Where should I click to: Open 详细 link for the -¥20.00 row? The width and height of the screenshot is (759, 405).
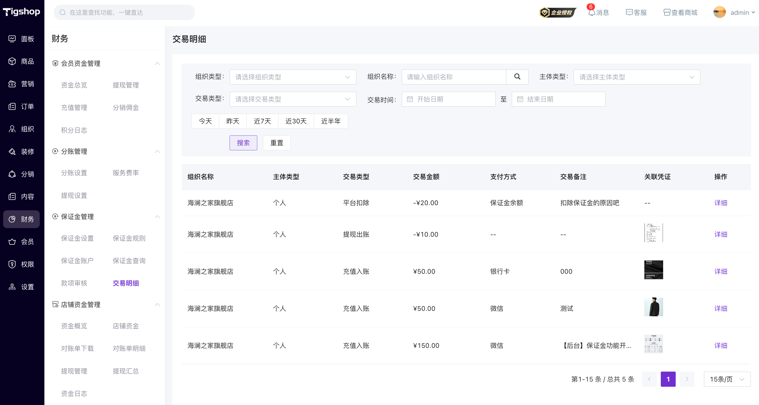tap(721, 203)
